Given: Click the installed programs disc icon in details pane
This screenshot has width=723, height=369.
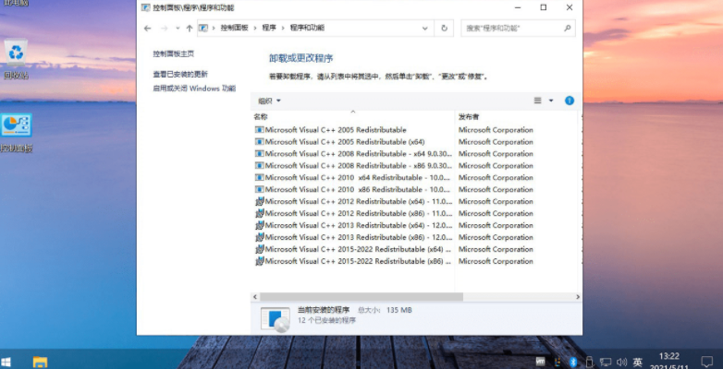Looking at the screenshot, I should 275,319.
